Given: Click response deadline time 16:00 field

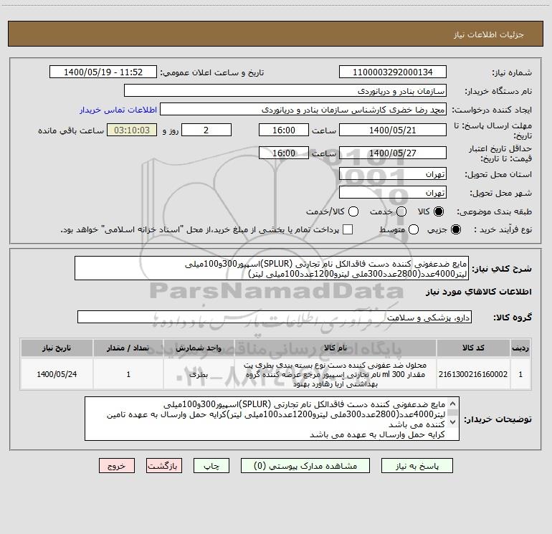Looking at the screenshot, I should pos(284,130).
